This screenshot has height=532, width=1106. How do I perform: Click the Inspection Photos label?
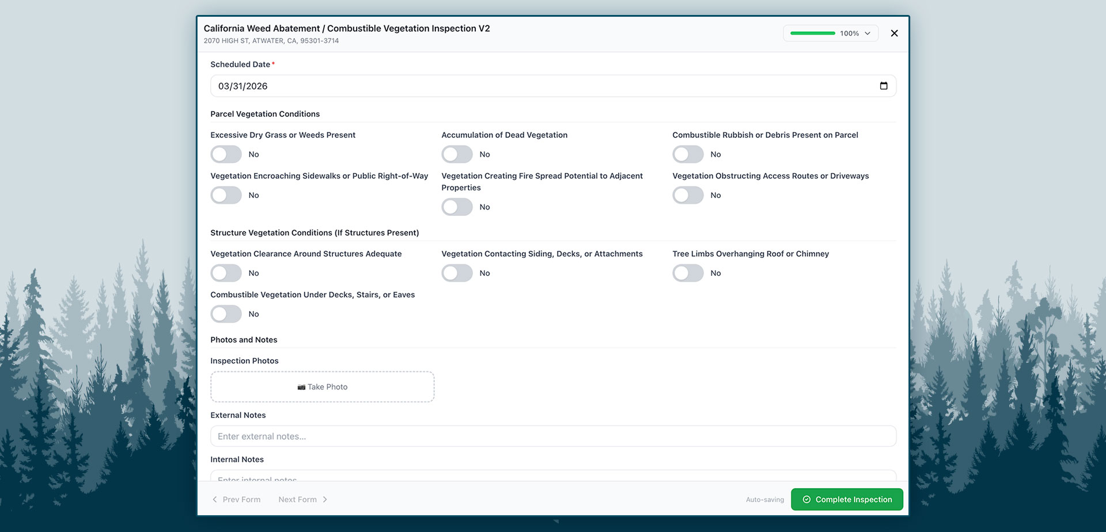pyautogui.click(x=244, y=361)
